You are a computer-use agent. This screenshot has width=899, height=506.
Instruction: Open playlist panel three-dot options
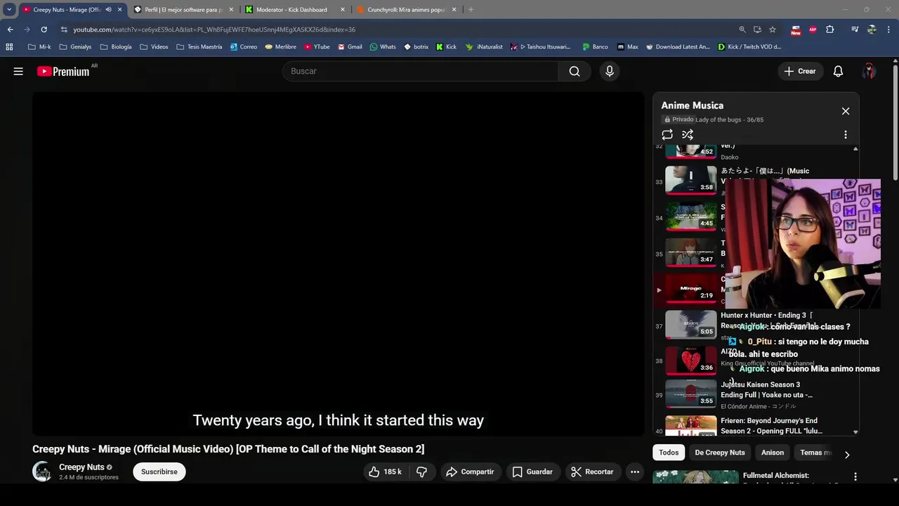pyautogui.click(x=846, y=134)
